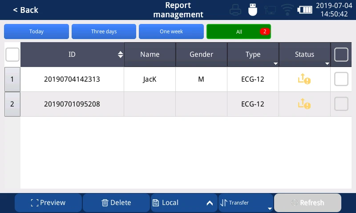Click the red count badge showing 2

pyautogui.click(x=265, y=32)
